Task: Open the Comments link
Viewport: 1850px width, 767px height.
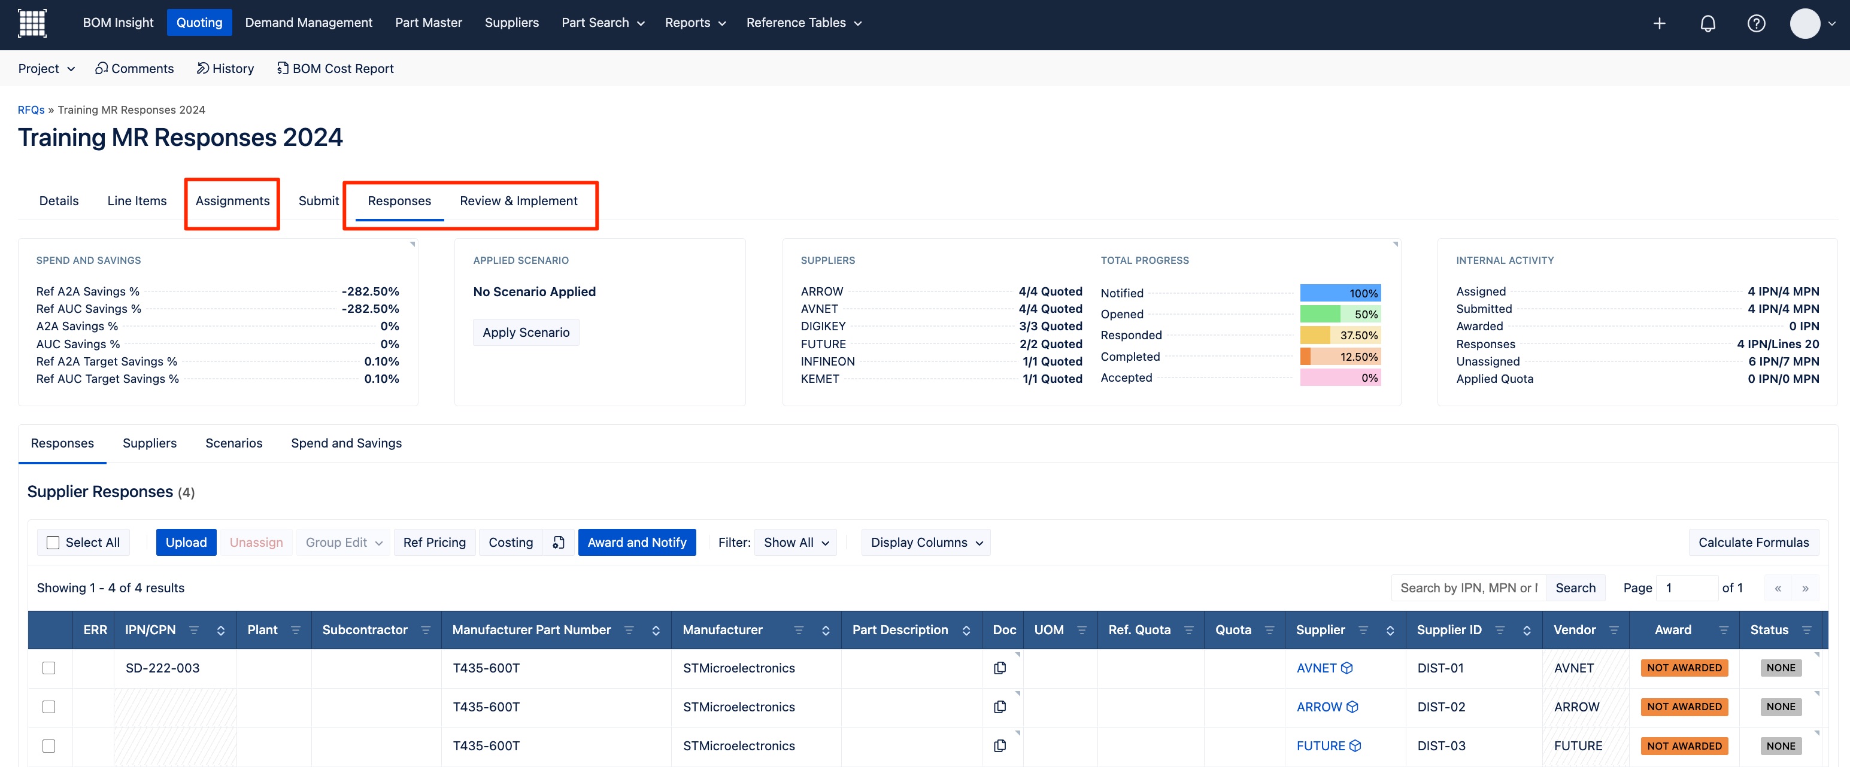Action: pyautogui.click(x=134, y=69)
